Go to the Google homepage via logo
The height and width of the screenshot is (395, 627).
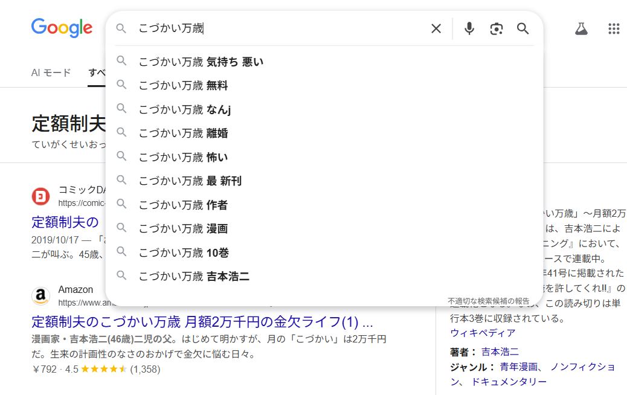[62, 28]
